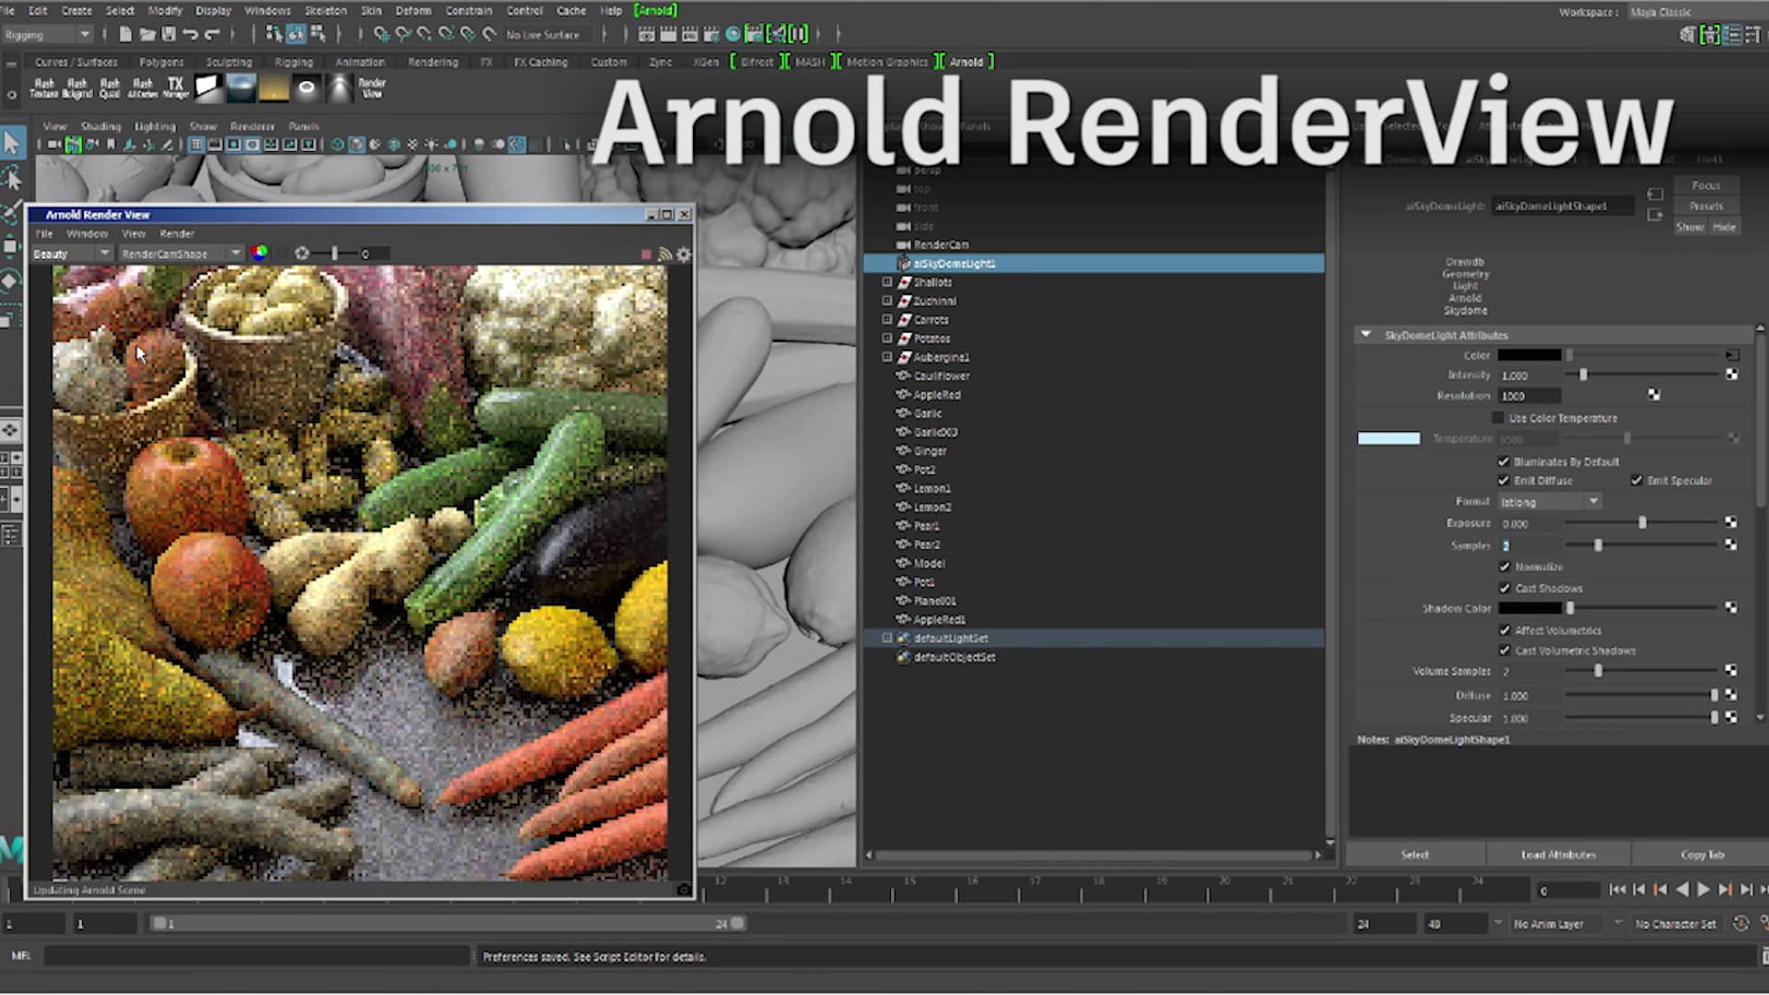Click the Copy Tab button

click(1702, 855)
